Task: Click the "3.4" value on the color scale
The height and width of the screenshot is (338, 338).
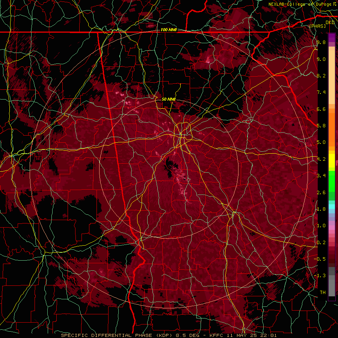Action: (321, 176)
